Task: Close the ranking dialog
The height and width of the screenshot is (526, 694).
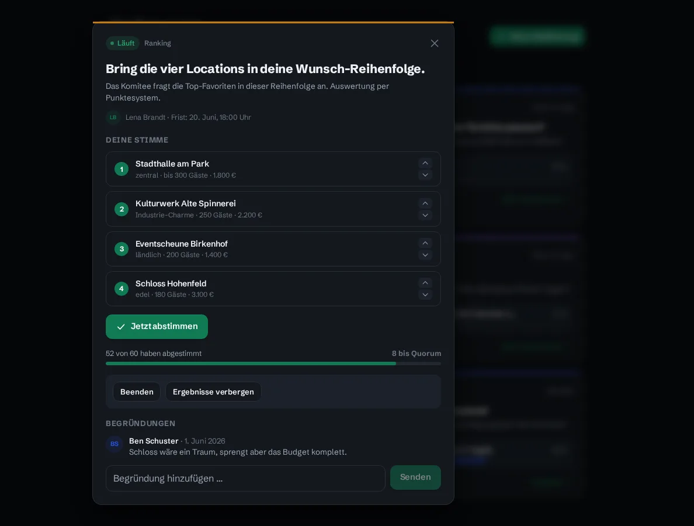Action: point(435,43)
